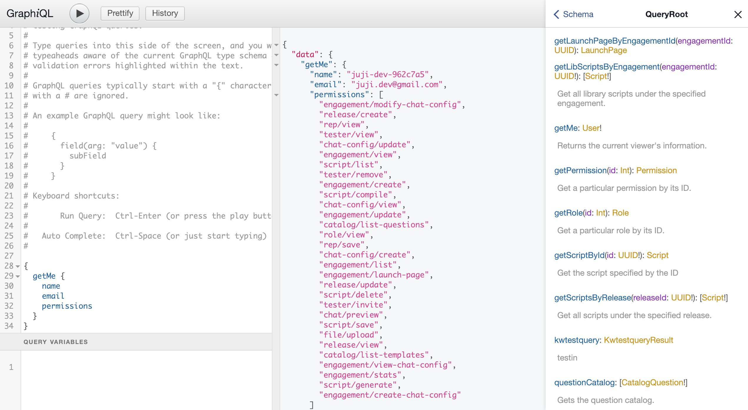The height and width of the screenshot is (410, 748).
Task: Click the GraphiQL title logo
Action: pyautogui.click(x=30, y=14)
